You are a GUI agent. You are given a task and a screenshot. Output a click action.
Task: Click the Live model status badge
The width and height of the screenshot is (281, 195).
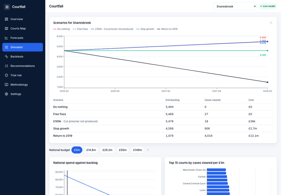point(268,6)
